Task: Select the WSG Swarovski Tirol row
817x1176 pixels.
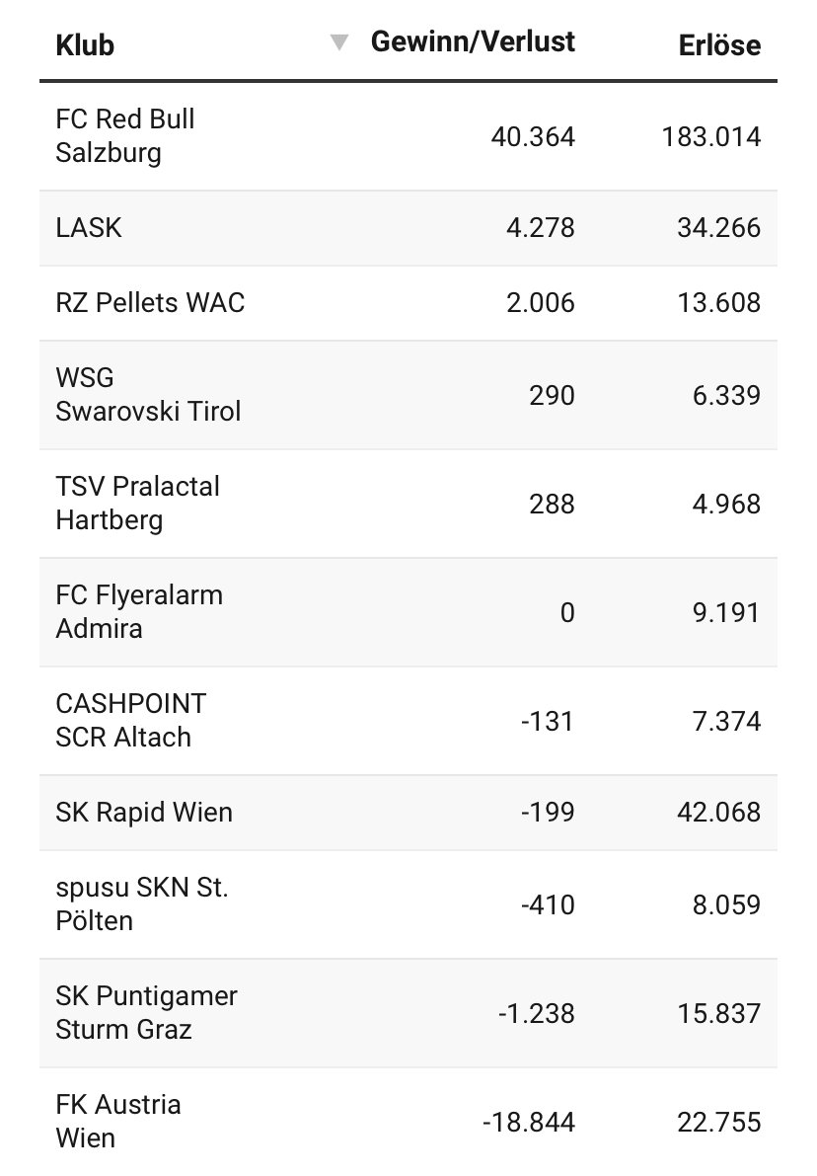Action: click(x=408, y=395)
